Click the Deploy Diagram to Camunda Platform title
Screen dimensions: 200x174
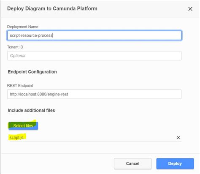point(52,8)
